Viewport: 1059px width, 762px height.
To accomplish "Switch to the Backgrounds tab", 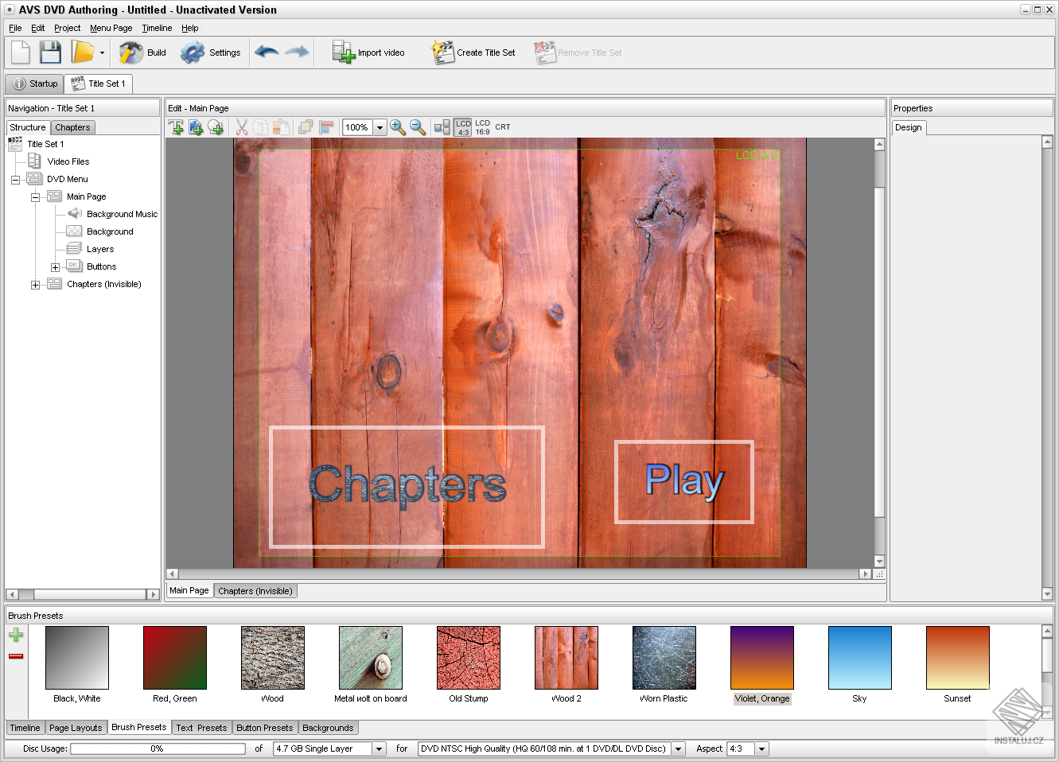I will pos(328,728).
